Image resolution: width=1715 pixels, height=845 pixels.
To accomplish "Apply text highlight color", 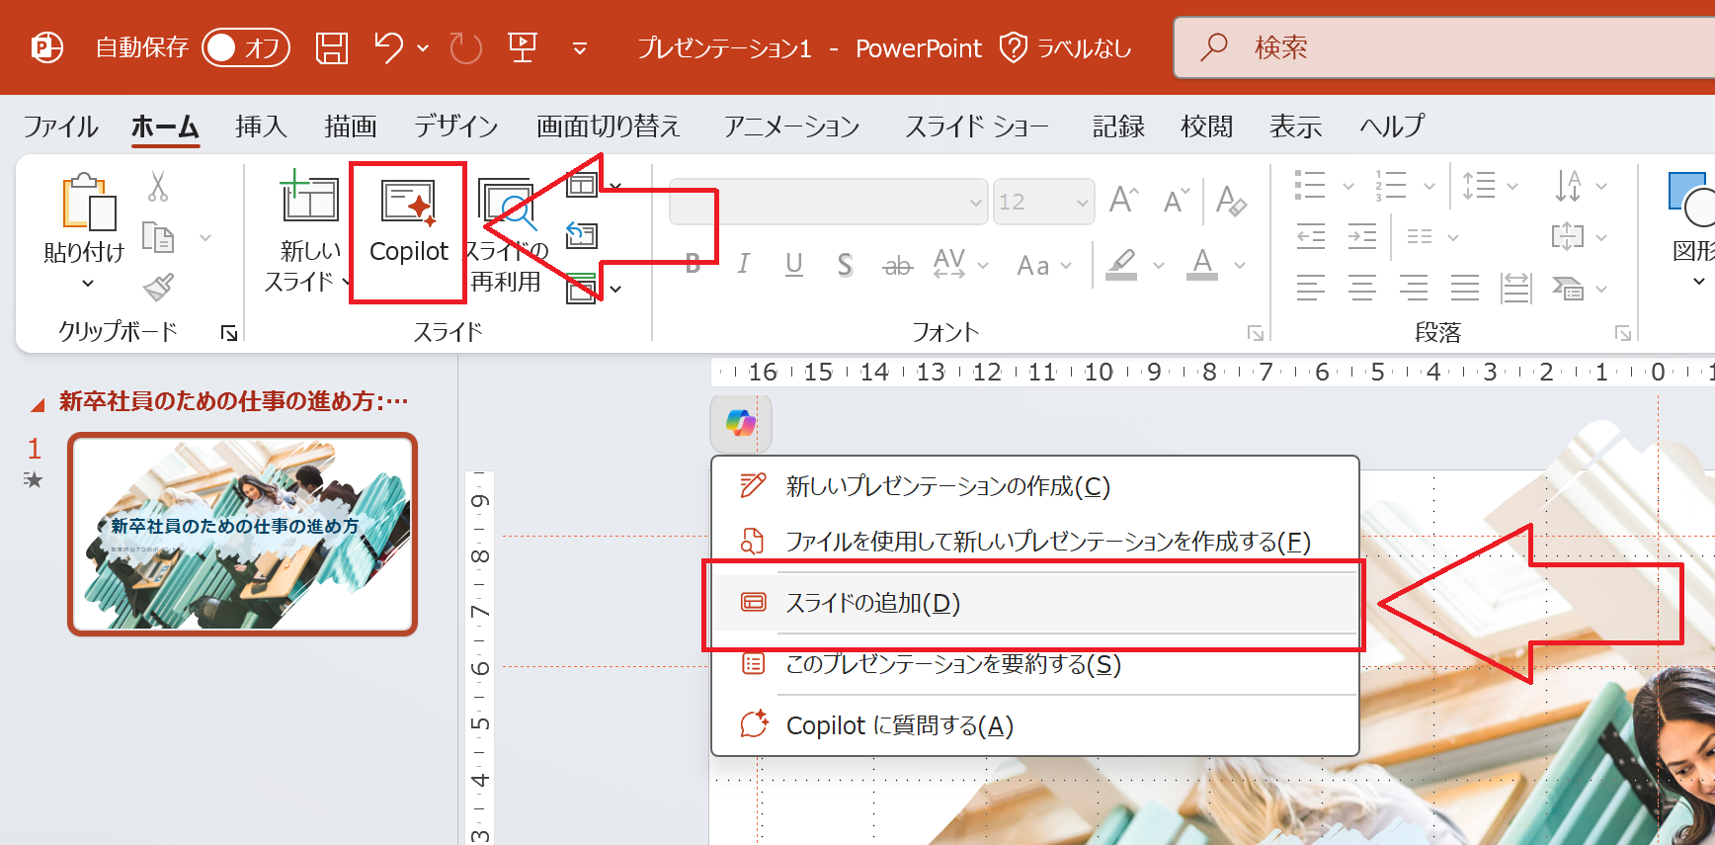I will [1121, 264].
